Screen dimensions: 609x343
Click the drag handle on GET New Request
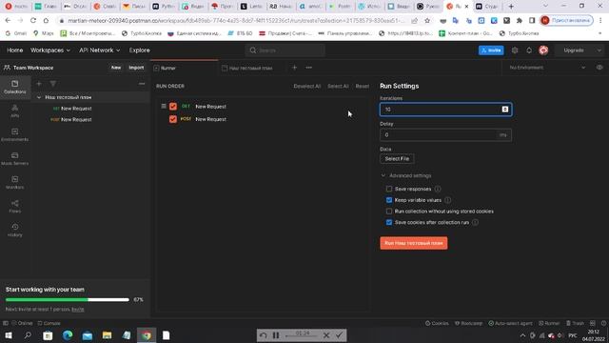click(164, 106)
